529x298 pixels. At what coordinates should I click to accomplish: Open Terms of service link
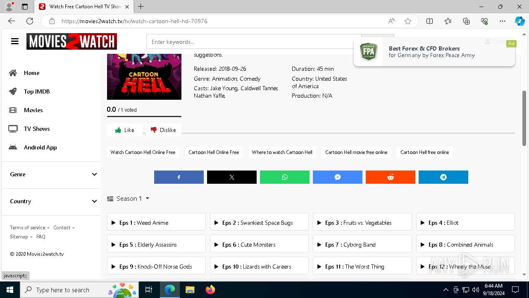pos(28,228)
